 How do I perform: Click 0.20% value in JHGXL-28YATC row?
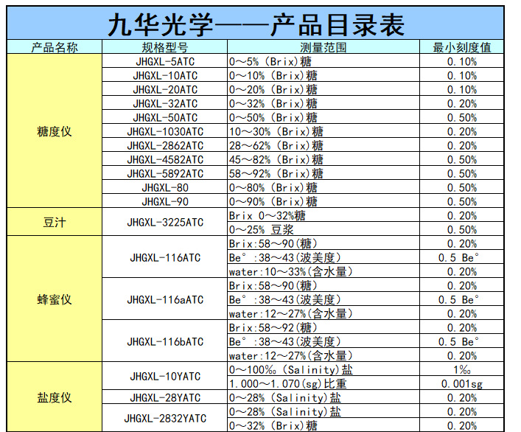(x=462, y=397)
